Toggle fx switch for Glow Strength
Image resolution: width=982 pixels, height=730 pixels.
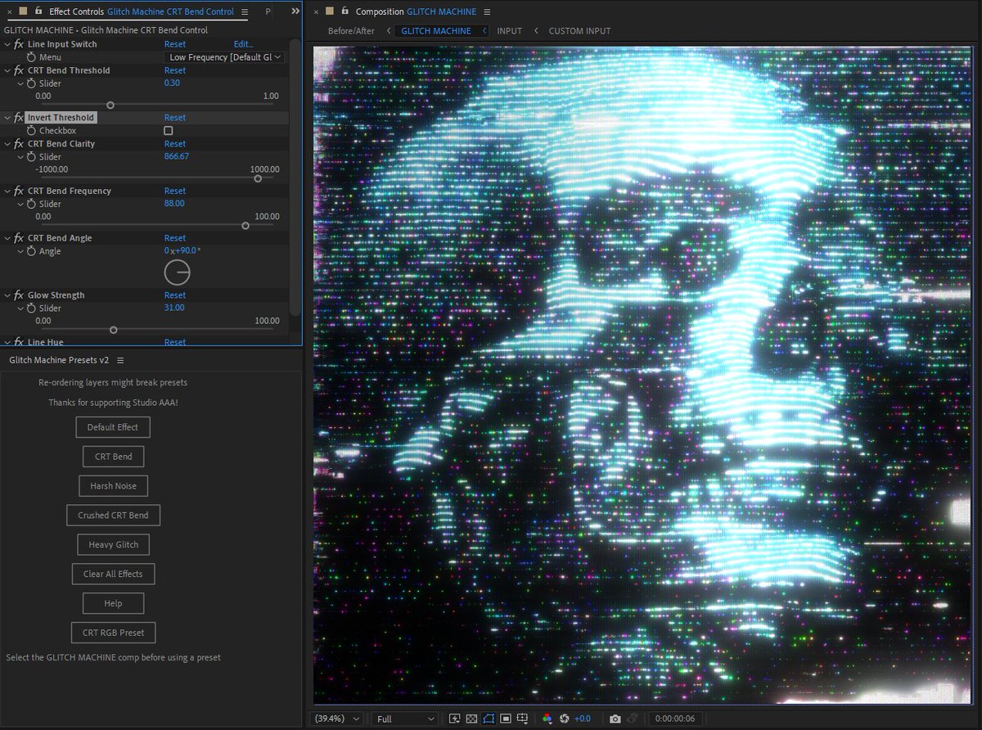pyautogui.click(x=19, y=295)
